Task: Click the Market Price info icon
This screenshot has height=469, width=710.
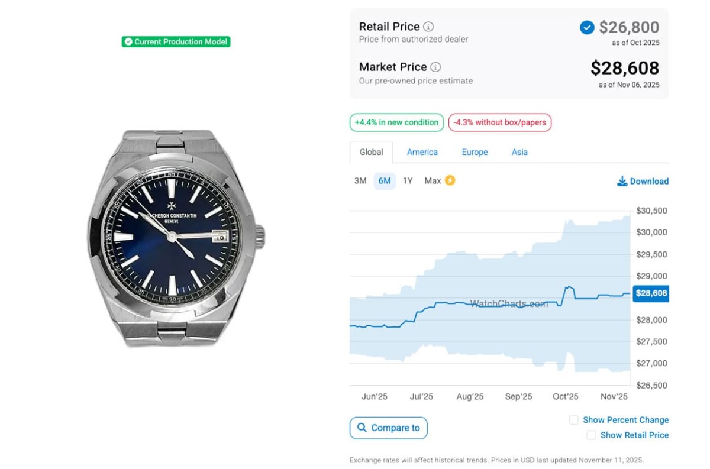Action: tap(435, 67)
